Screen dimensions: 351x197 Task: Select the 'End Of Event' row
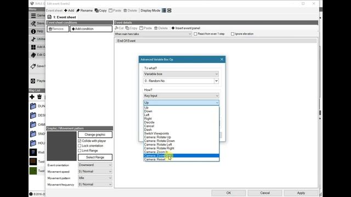[x=216, y=41]
